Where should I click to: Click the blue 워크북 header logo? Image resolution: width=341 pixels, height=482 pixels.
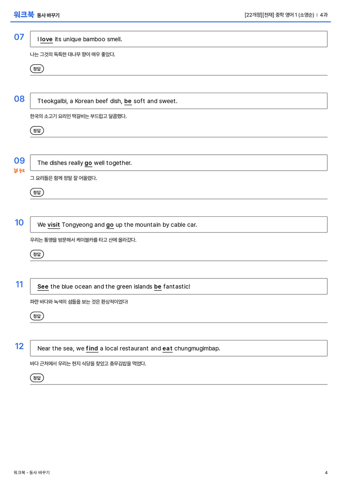point(24,15)
